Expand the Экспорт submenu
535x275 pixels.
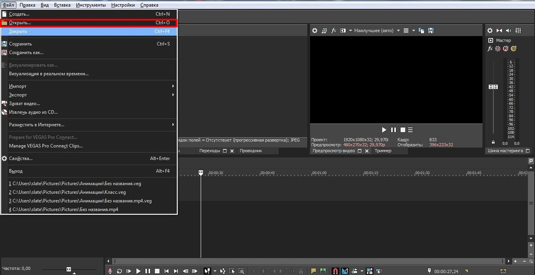(89, 95)
